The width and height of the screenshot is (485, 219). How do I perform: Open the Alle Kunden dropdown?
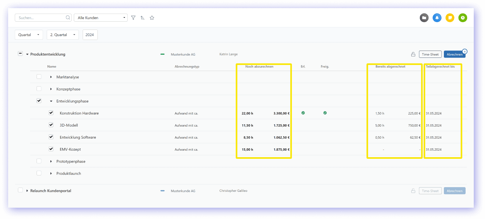[100, 18]
